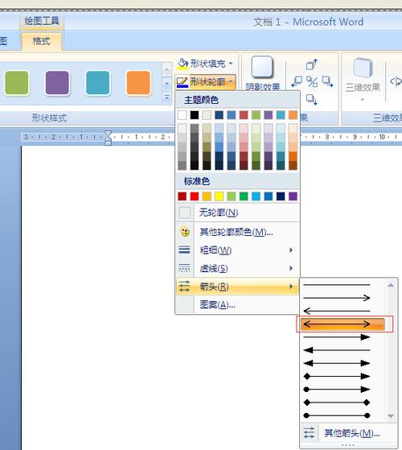This screenshot has width=402, height=450.
Task: Click the dashed line icon
Action: click(184, 268)
